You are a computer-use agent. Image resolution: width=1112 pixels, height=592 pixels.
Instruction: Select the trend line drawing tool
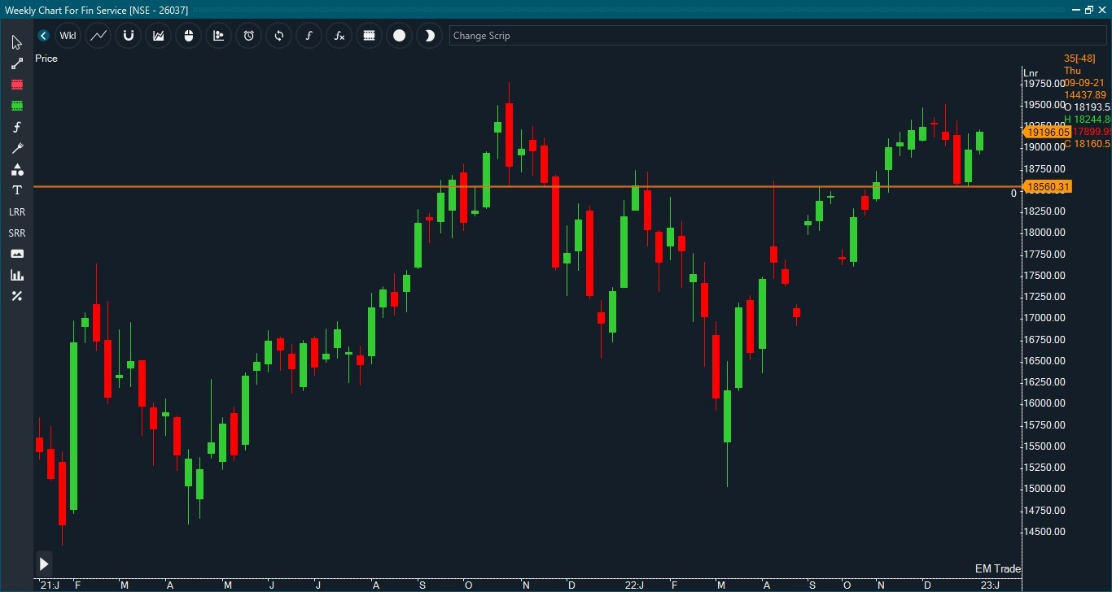pos(16,63)
